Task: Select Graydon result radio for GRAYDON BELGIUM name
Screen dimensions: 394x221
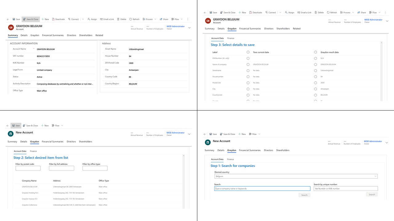Action: tap(316, 64)
